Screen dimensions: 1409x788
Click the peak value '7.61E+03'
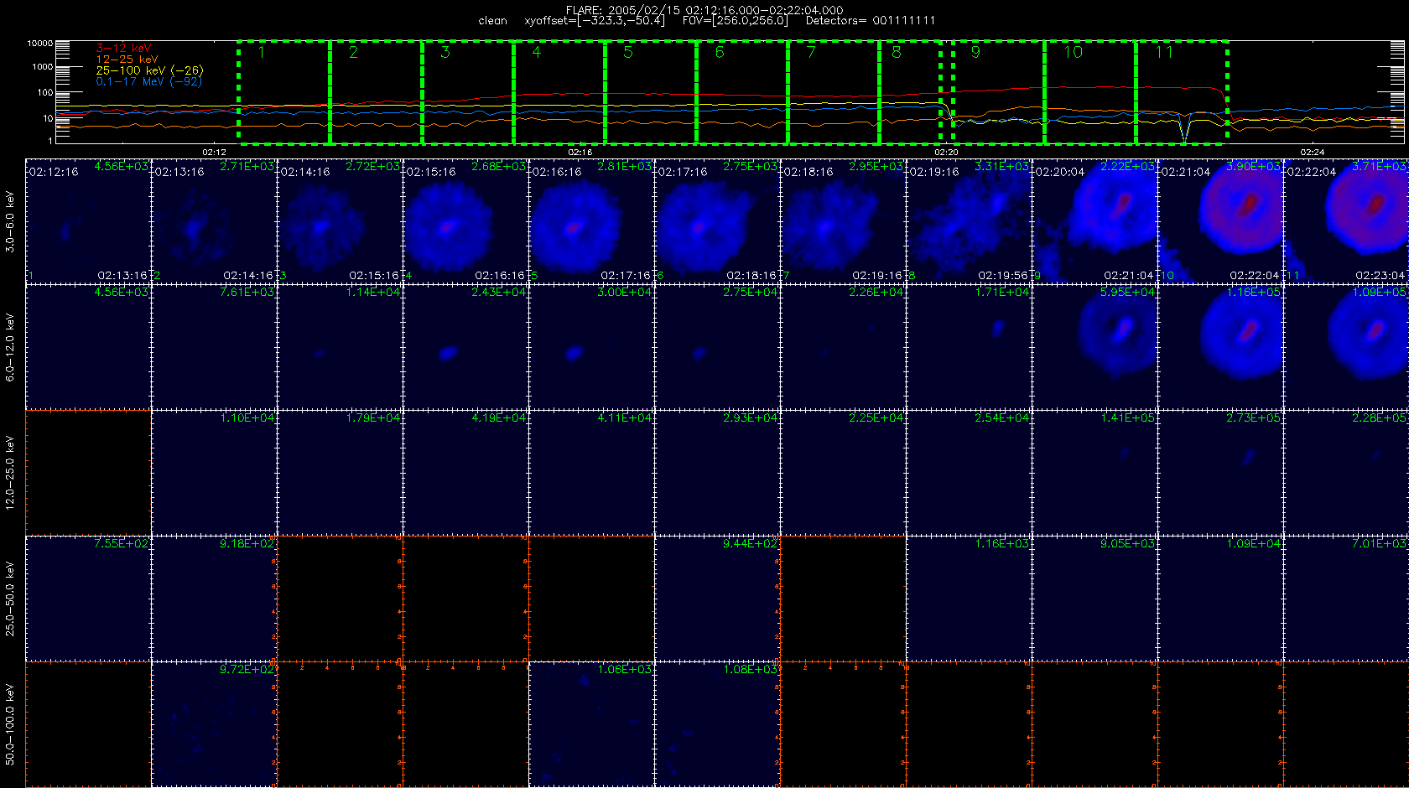(247, 293)
